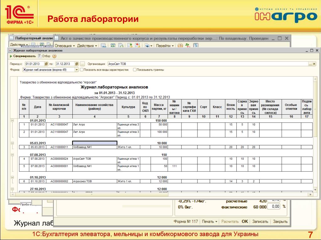Enable Показать все виды характеристик checkbox
This screenshot has height=240, width=321.
click(82, 70)
